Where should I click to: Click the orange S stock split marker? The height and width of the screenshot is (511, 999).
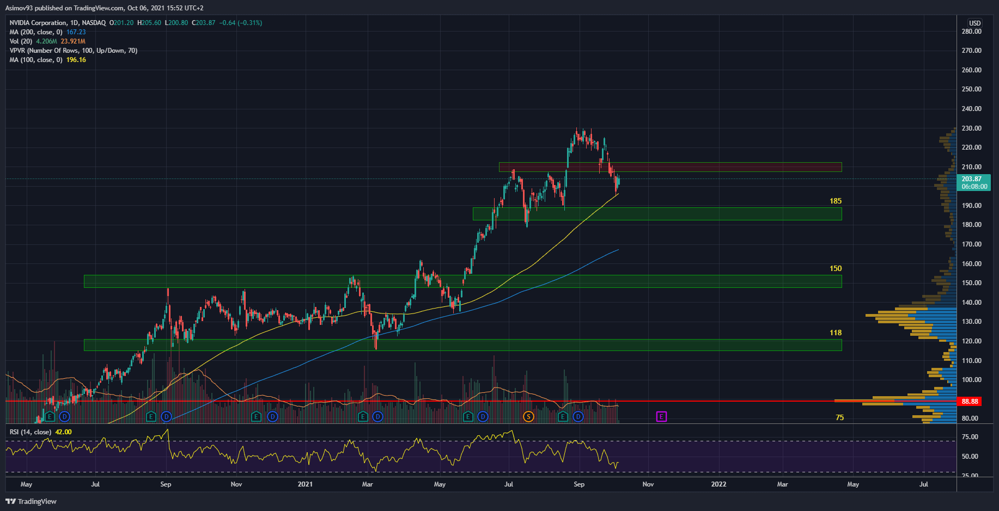(x=528, y=417)
